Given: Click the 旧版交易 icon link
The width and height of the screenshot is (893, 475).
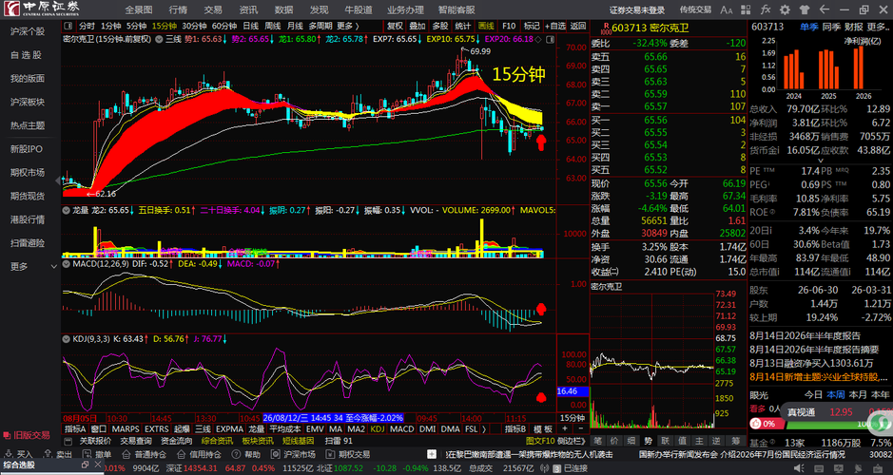Looking at the screenshot, I should [x=27, y=435].
